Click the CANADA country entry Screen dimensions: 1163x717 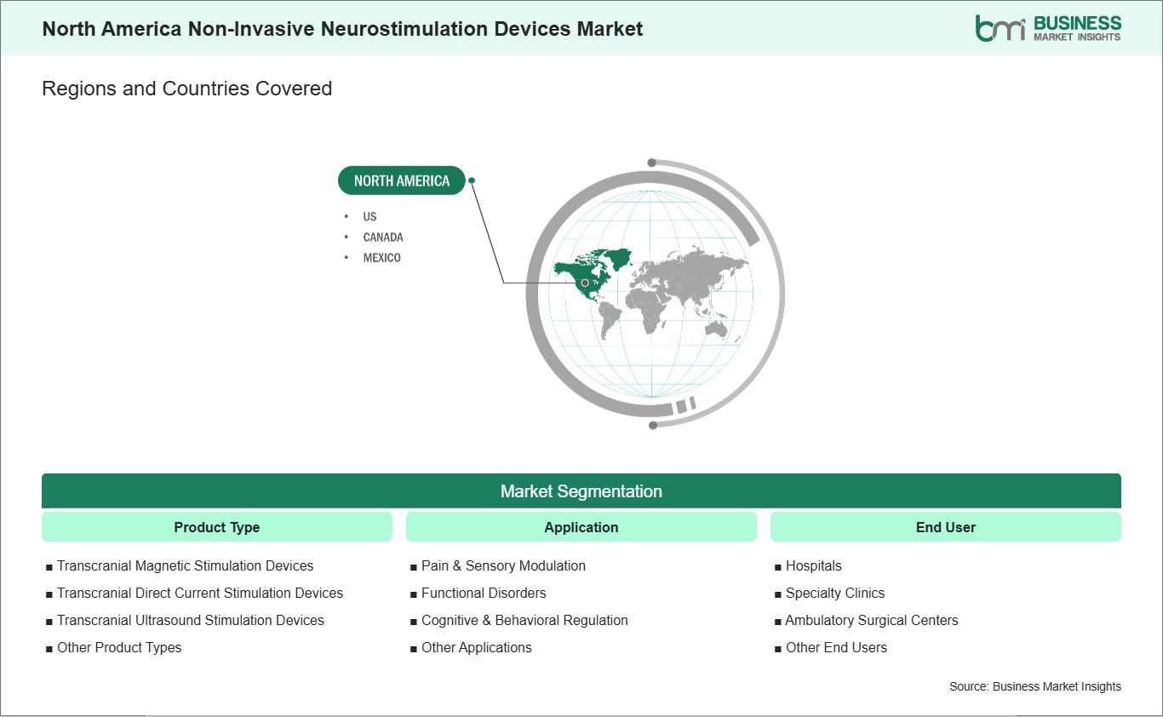coord(383,237)
